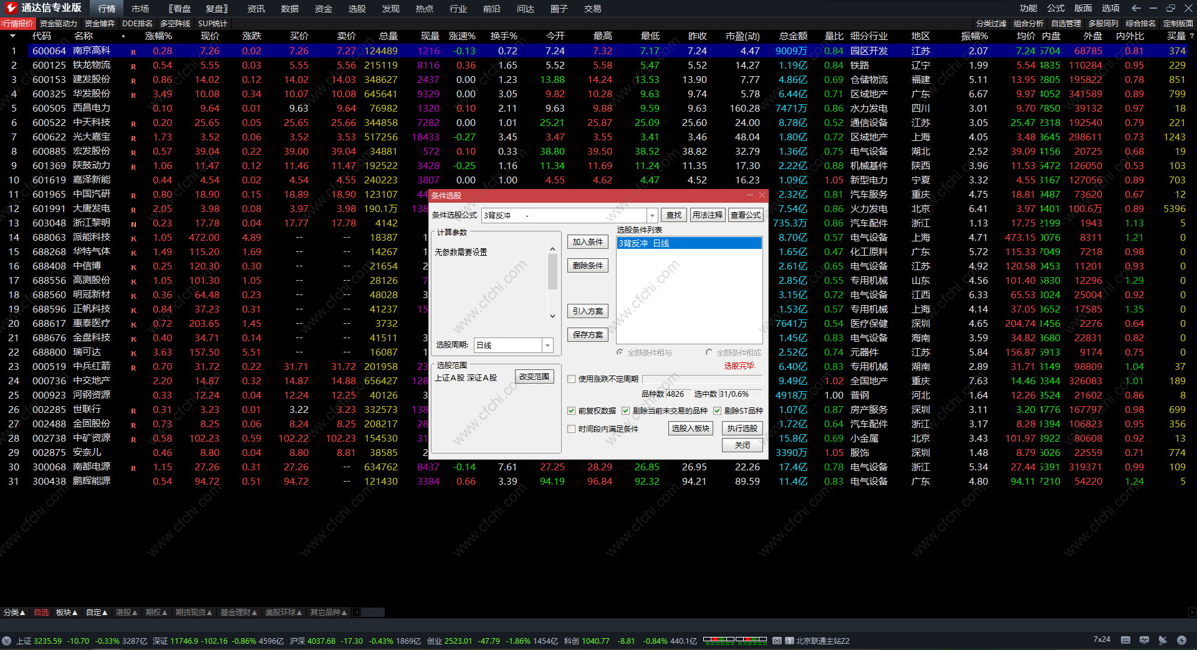This screenshot has height=650, width=1197.
Task: Switch to DDE排名 tab
Action: click(137, 24)
